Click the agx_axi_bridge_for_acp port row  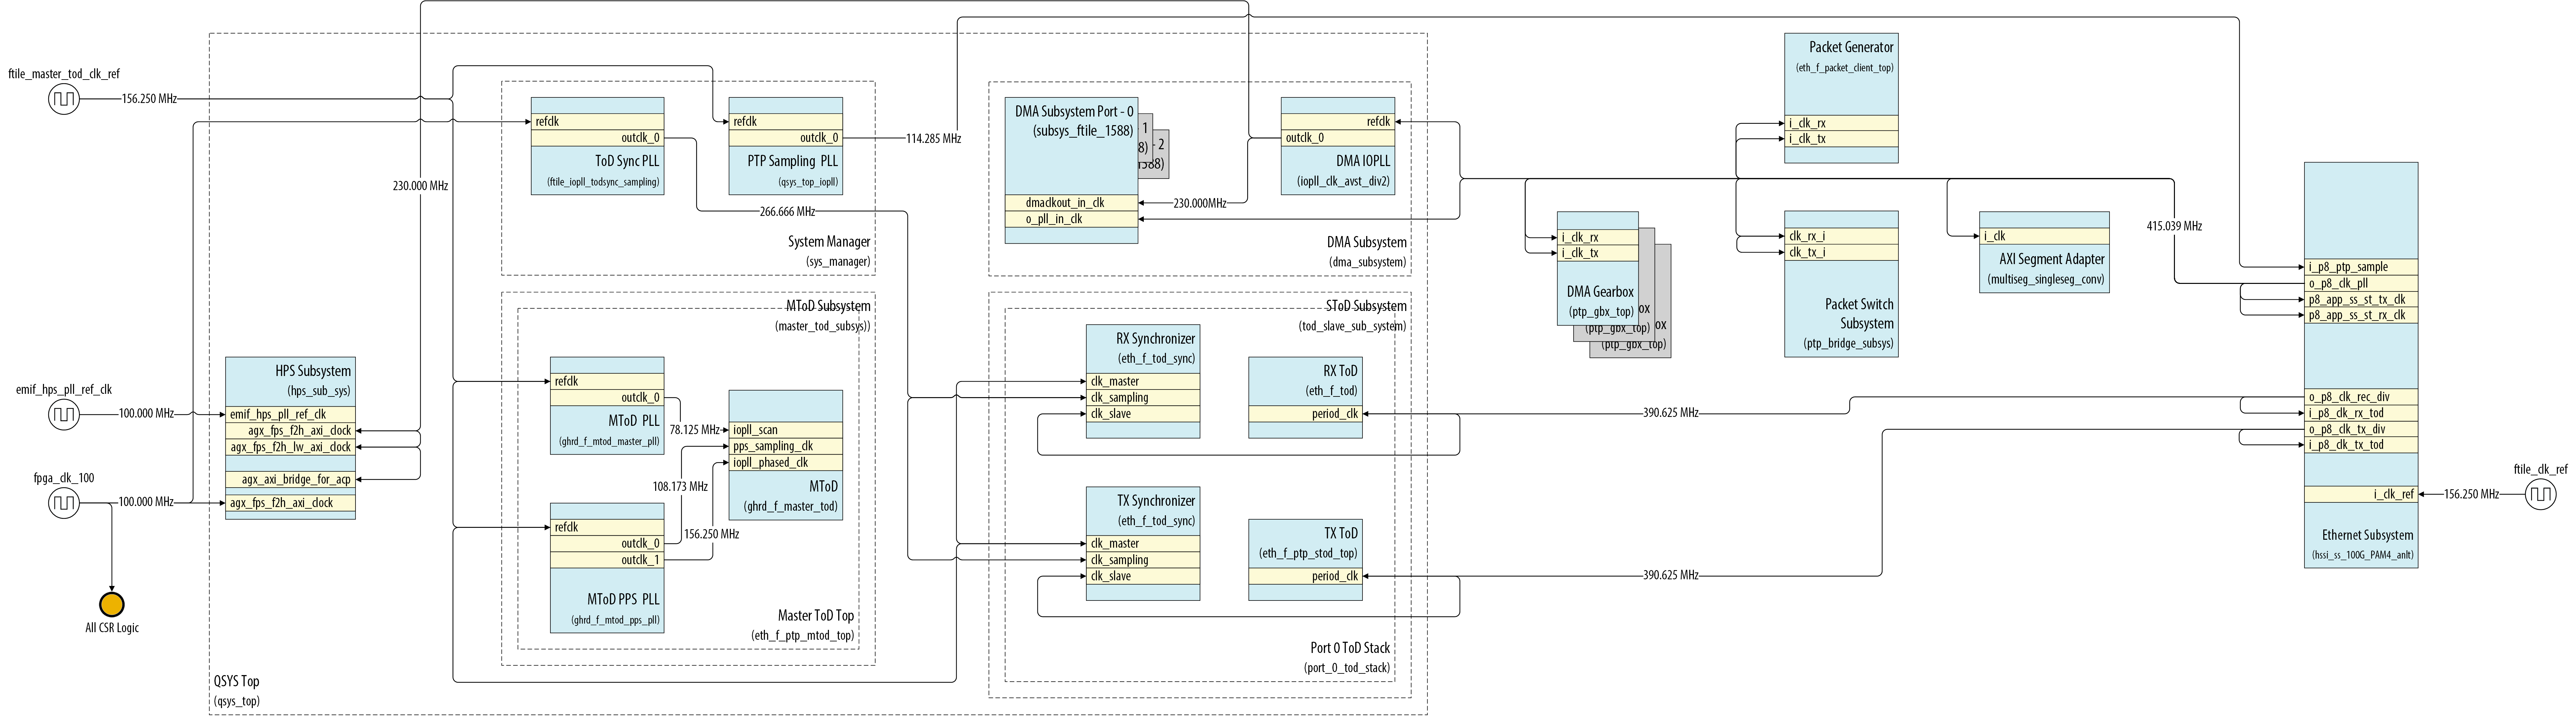click(290, 479)
